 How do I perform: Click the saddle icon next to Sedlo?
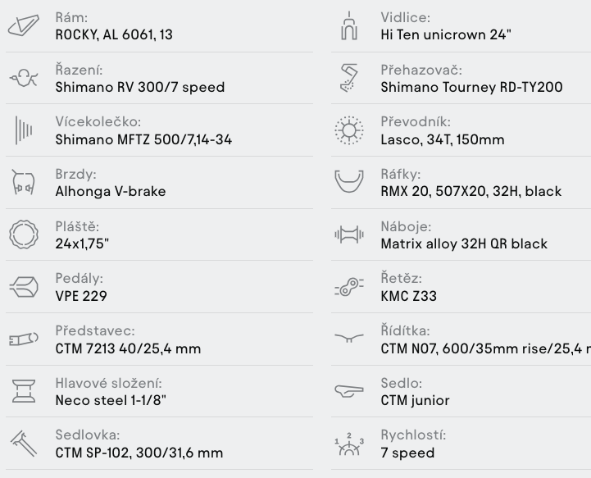coord(349,391)
